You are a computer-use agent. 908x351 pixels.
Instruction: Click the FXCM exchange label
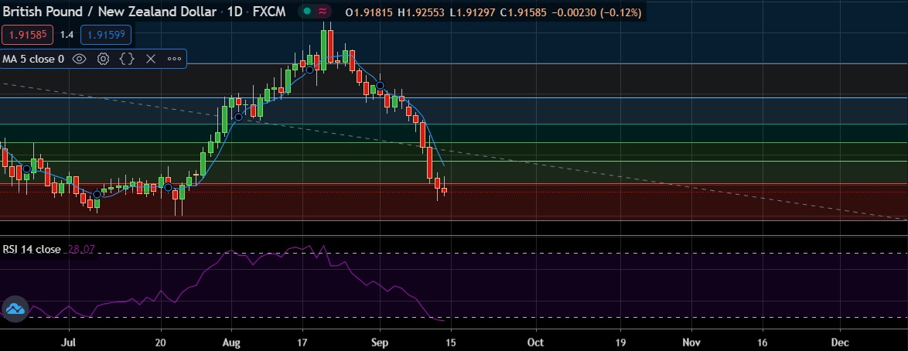269,12
